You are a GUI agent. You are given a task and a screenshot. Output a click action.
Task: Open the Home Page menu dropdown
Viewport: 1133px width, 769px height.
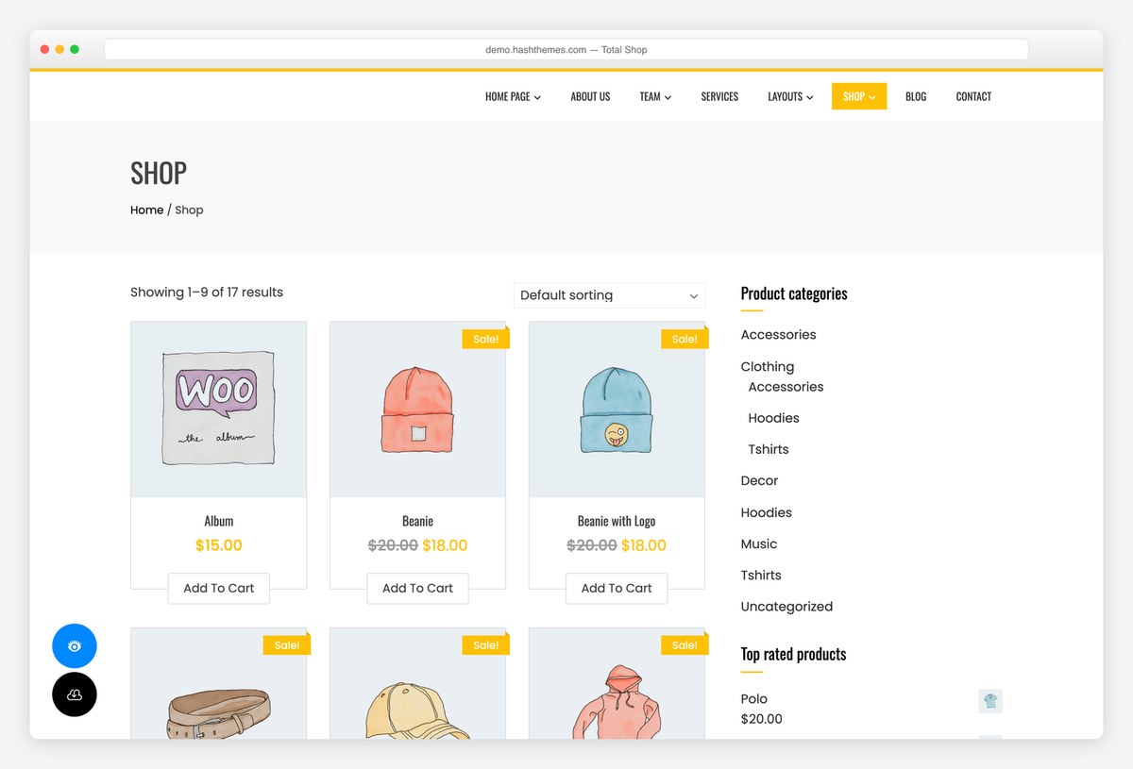point(513,96)
